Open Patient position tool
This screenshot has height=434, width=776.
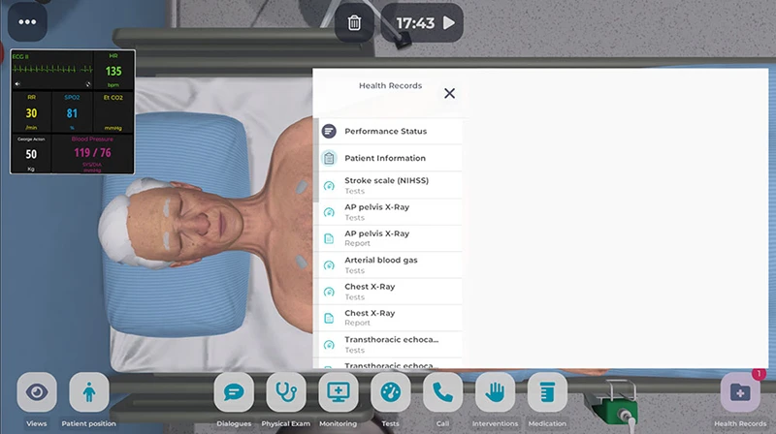pos(89,392)
